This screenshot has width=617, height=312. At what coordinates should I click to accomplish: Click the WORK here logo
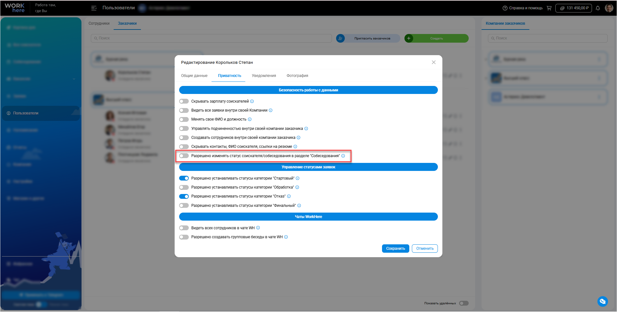pyautogui.click(x=15, y=8)
